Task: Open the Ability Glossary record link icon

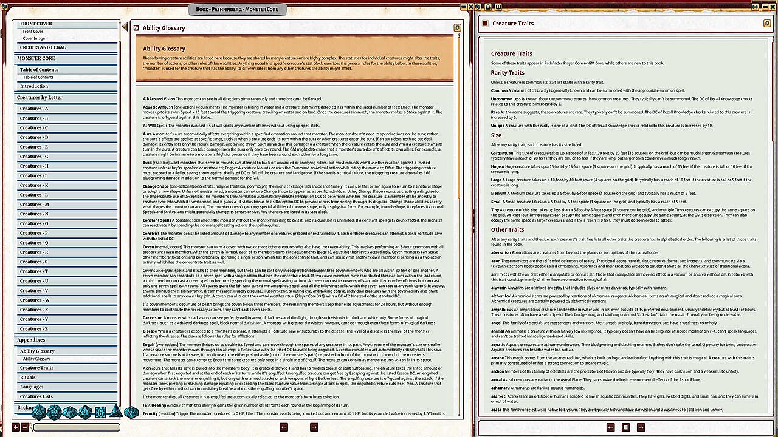Action: pyautogui.click(x=136, y=28)
